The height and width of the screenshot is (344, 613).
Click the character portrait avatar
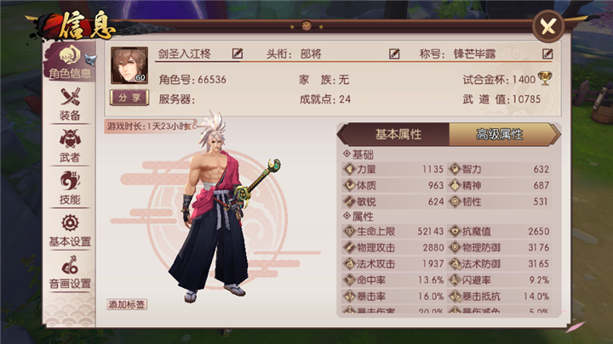129,65
